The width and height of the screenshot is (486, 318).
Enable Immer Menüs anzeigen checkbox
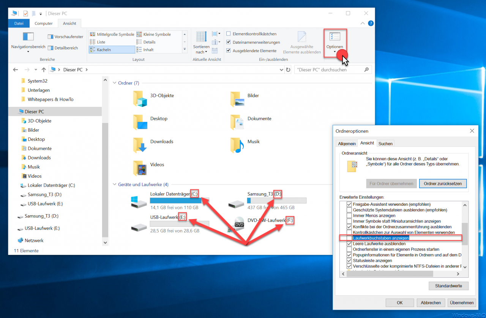(349, 216)
